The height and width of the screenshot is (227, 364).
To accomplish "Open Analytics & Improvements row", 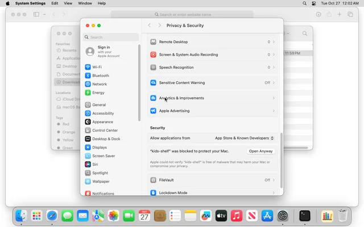I will (x=213, y=98).
